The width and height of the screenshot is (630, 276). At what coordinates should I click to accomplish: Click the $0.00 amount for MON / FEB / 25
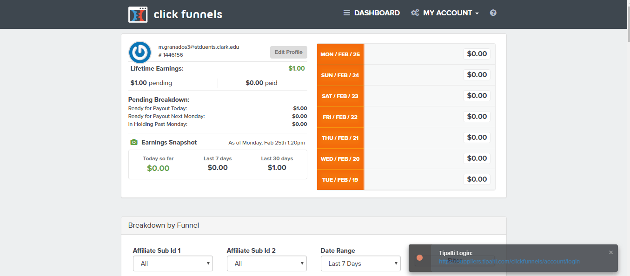coord(477,54)
